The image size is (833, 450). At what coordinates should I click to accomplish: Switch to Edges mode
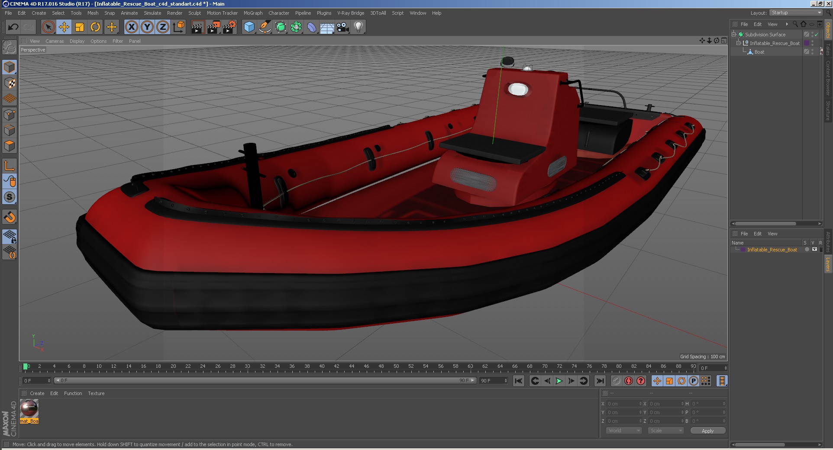(x=10, y=130)
